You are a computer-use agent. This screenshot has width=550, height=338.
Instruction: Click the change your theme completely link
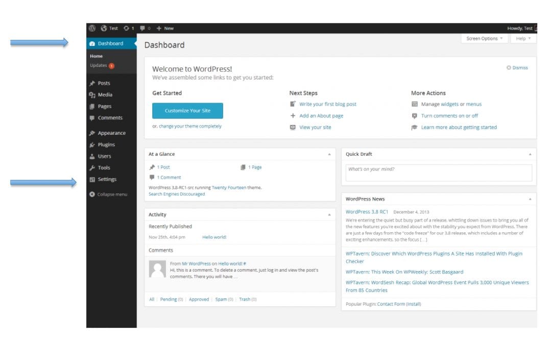coord(190,126)
